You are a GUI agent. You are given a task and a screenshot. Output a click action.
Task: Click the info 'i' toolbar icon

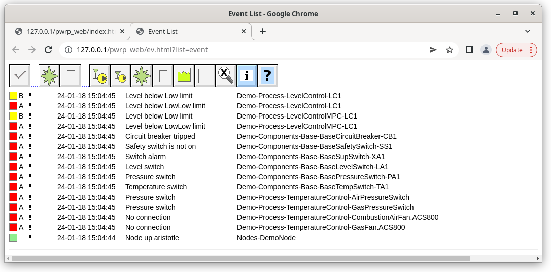[247, 75]
